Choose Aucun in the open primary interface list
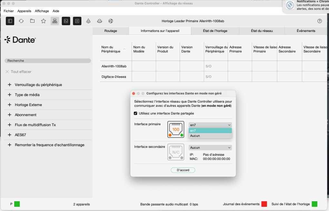Viewport: 329px width, 211px height. [x=210, y=136]
